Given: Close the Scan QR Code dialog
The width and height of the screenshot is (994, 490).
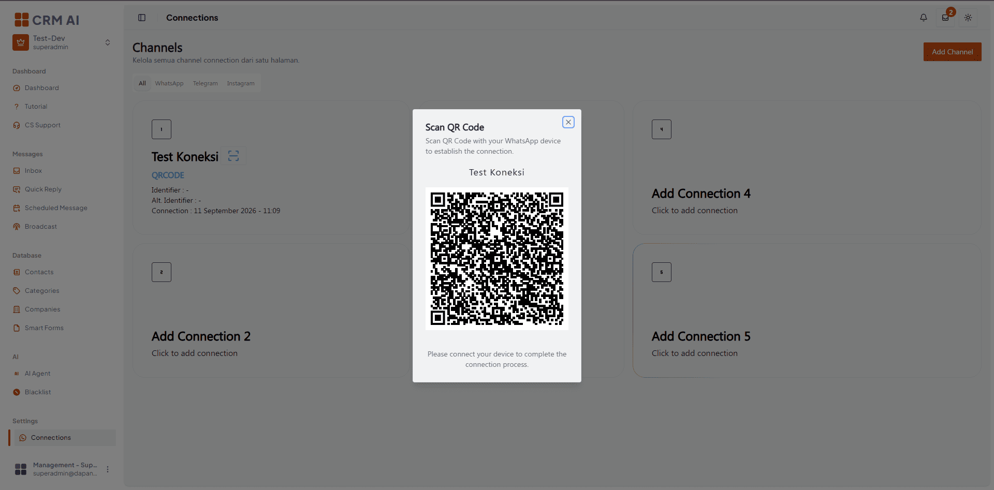Looking at the screenshot, I should pos(568,122).
